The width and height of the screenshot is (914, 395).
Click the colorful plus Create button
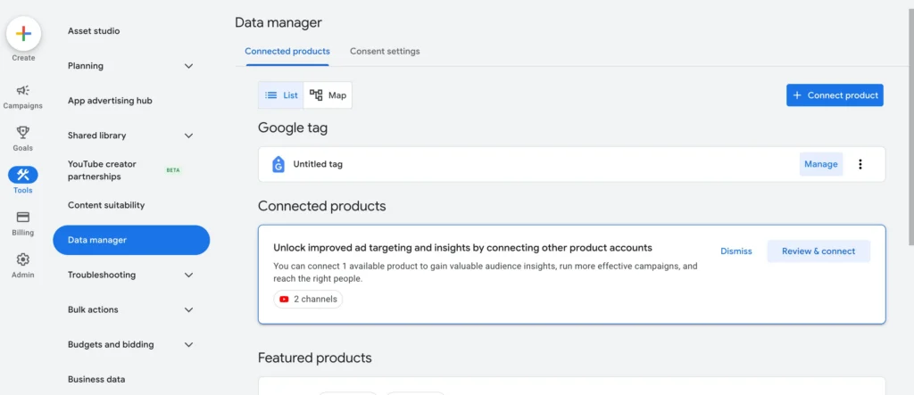tap(23, 34)
